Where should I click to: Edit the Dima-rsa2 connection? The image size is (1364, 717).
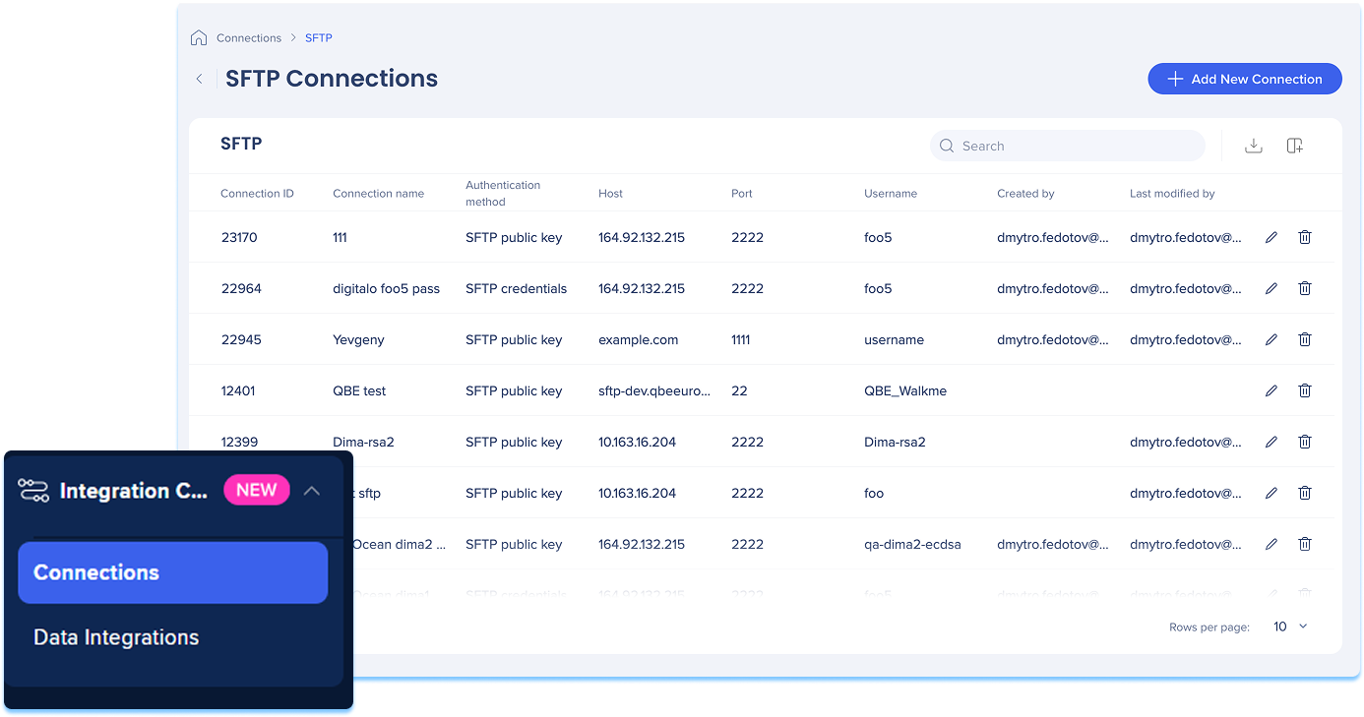[1271, 442]
